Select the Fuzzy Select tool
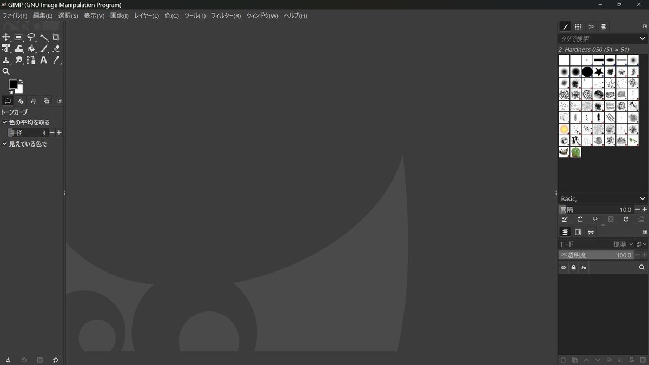Viewport: 649px width, 365px height. coord(43,37)
